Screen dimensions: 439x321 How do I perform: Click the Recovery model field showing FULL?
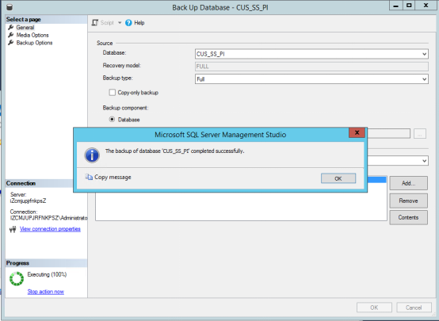click(x=311, y=67)
